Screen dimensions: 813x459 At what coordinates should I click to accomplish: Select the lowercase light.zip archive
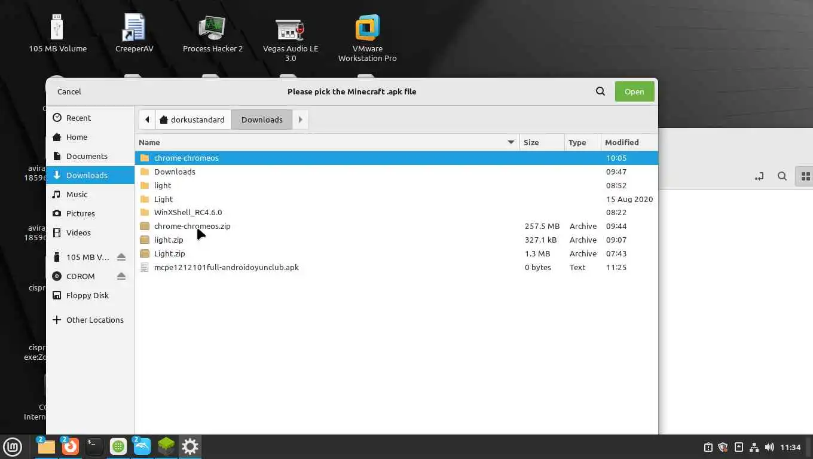[396, 240]
